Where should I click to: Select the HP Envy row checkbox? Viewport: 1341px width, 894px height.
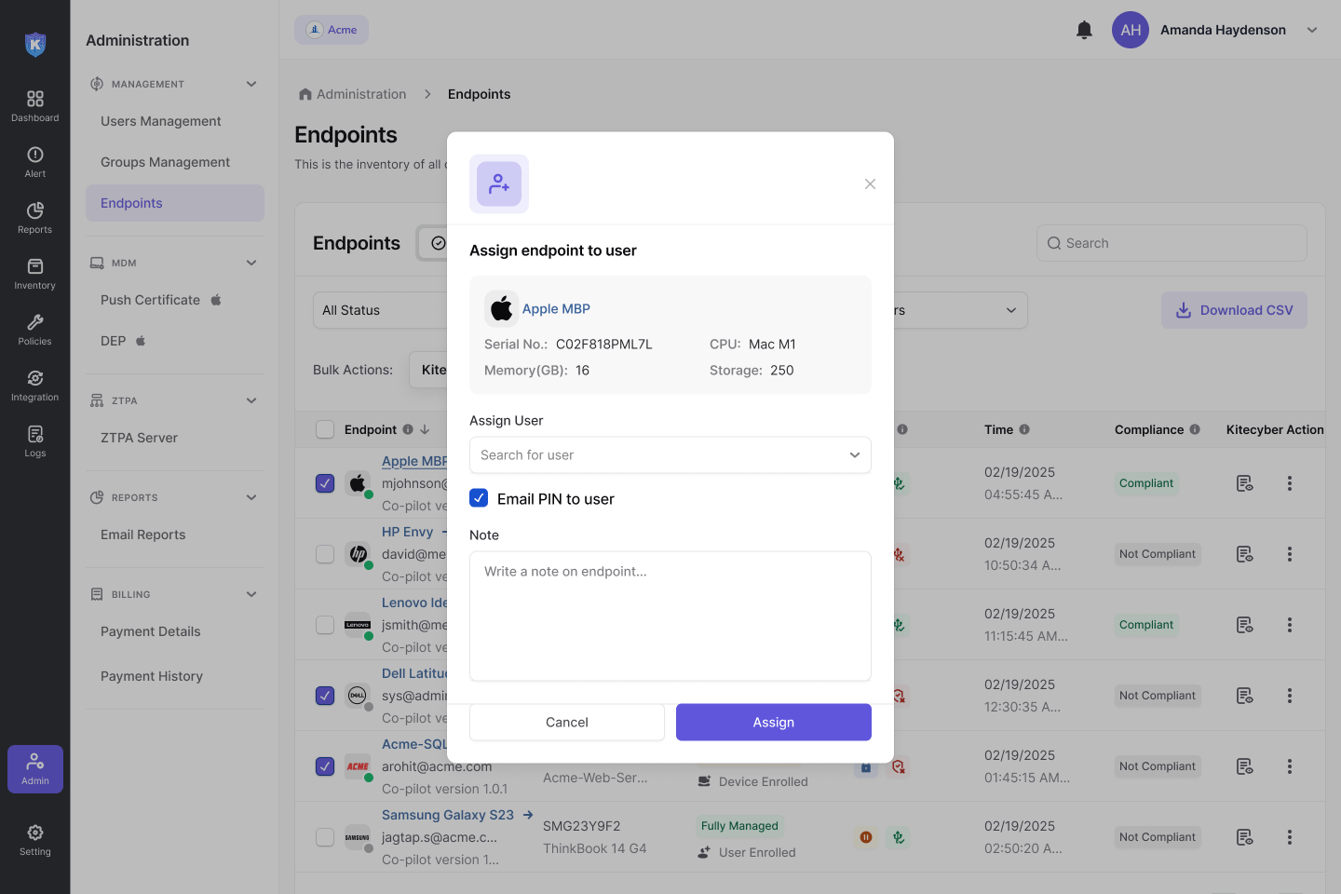(x=325, y=554)
